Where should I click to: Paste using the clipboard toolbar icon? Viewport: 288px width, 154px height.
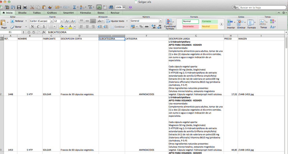pyautogui.click(x=44, y=7)
